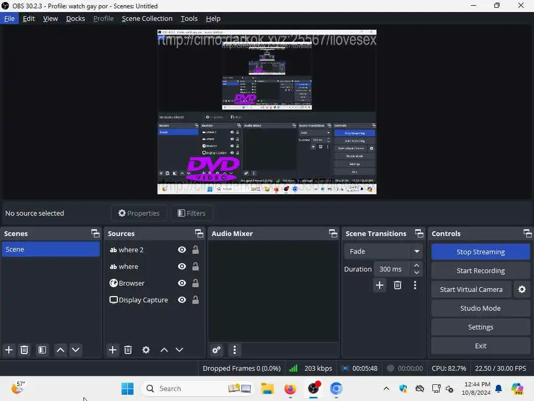Image resolution: width=534 pixels, height=401 pixels.
Task: Click the taskbar Search box
Action: tap(198, 388)
